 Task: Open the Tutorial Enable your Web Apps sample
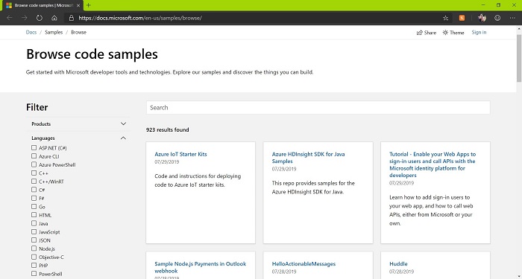(x=433, y=164)
